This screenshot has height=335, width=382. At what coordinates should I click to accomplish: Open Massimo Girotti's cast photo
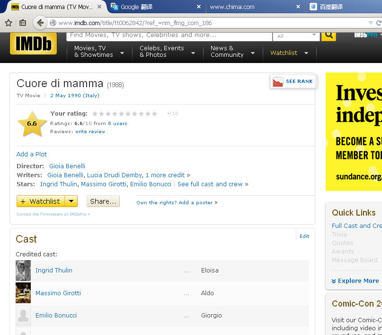[23, 293]
